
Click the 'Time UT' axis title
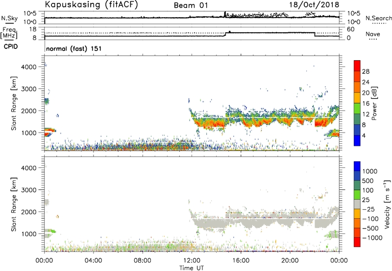(192, 268)
